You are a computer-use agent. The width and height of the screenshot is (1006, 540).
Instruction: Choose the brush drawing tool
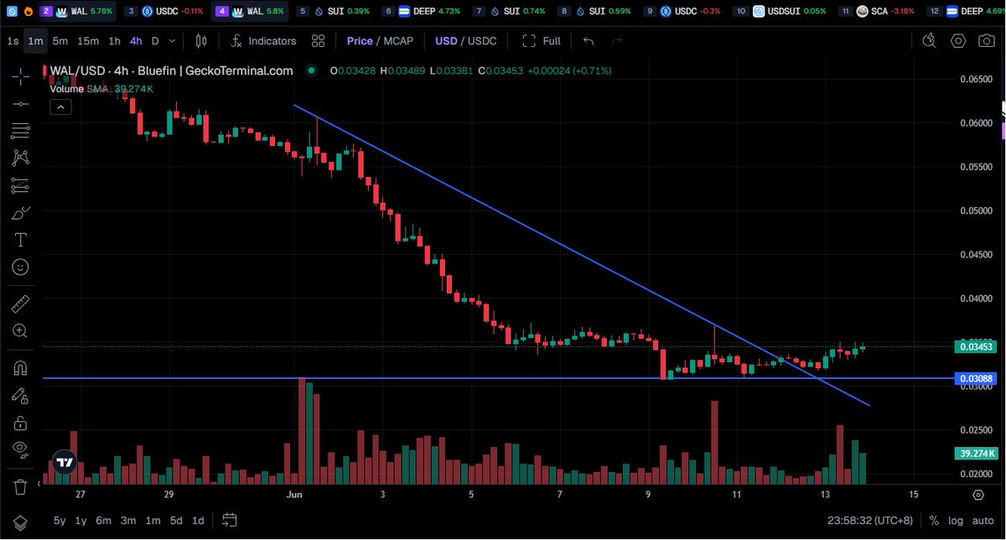(21, 213)
